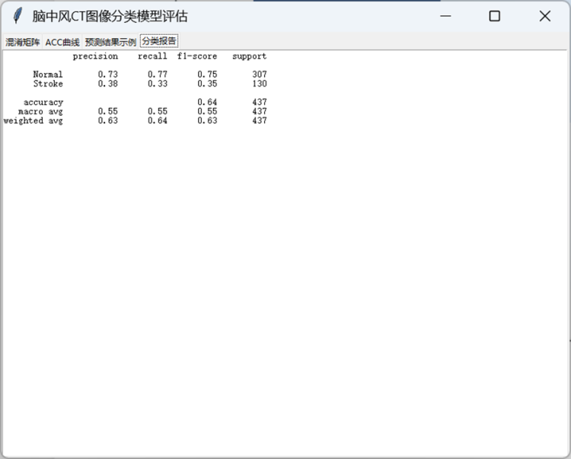Click the Normal row label
Image resolution: width=571 pixels, height=459 pixels.
pyautogui.click(x=48, y=75)
